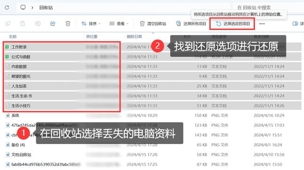Select file starting with fab8b44cd976
The width and height of the screenshot is (304, 170).
(x=46, y=164)
